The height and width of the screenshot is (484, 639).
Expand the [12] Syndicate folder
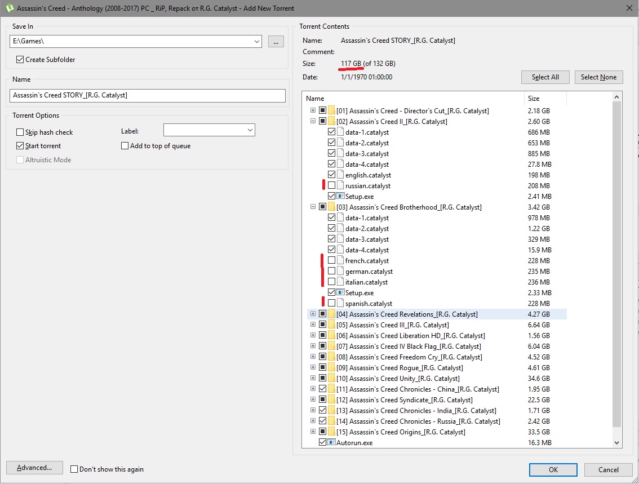click(313, 399)
